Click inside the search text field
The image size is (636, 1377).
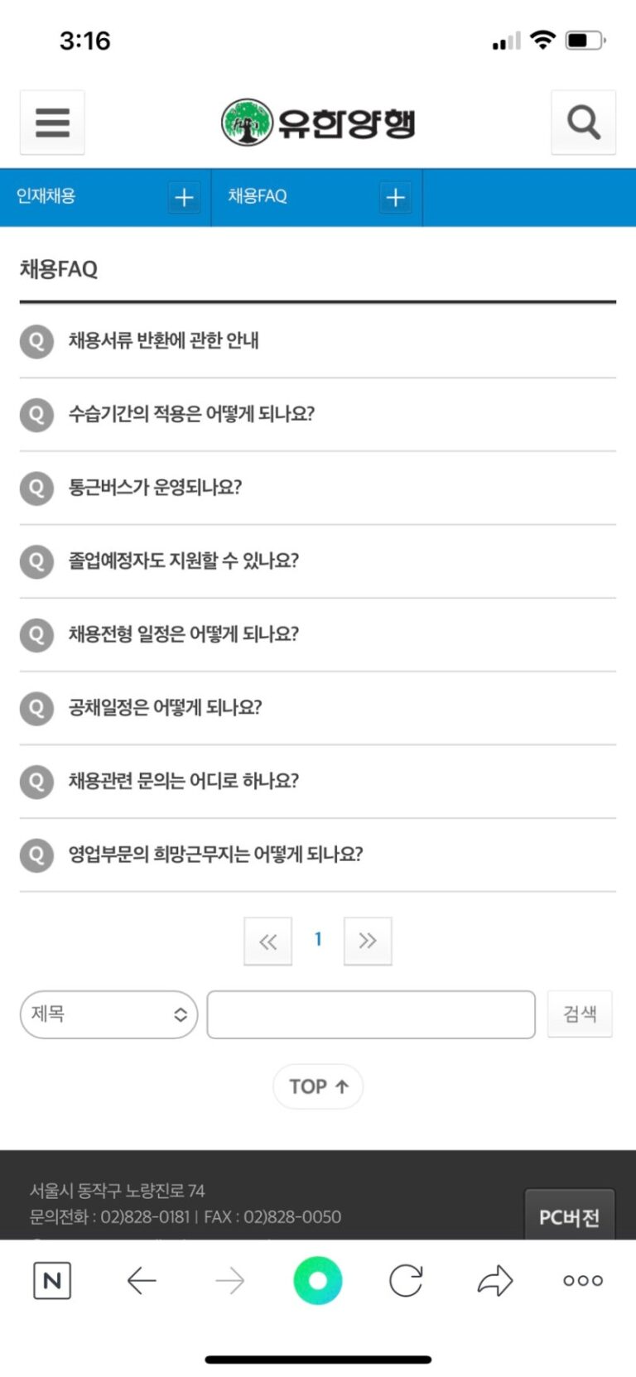[x=371, y=1014]
